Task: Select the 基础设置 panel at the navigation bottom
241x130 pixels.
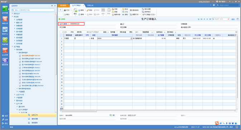Action: coord(33,119)
